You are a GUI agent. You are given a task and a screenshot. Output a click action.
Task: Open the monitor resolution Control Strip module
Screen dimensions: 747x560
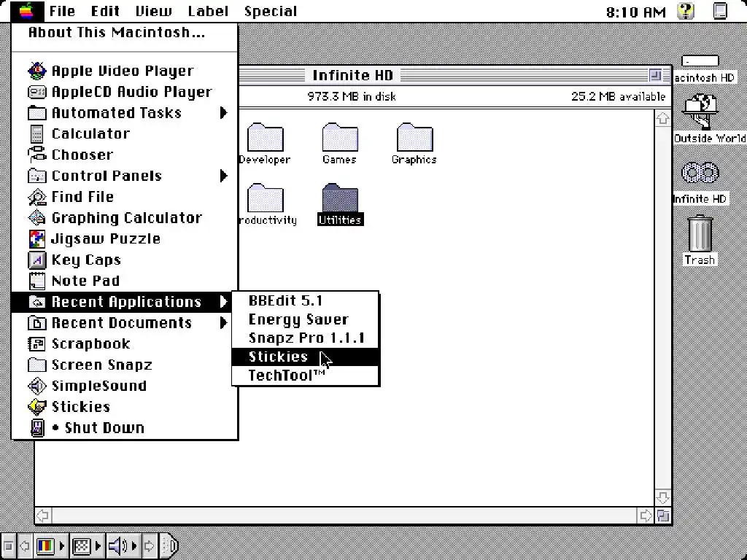[86, 545]
